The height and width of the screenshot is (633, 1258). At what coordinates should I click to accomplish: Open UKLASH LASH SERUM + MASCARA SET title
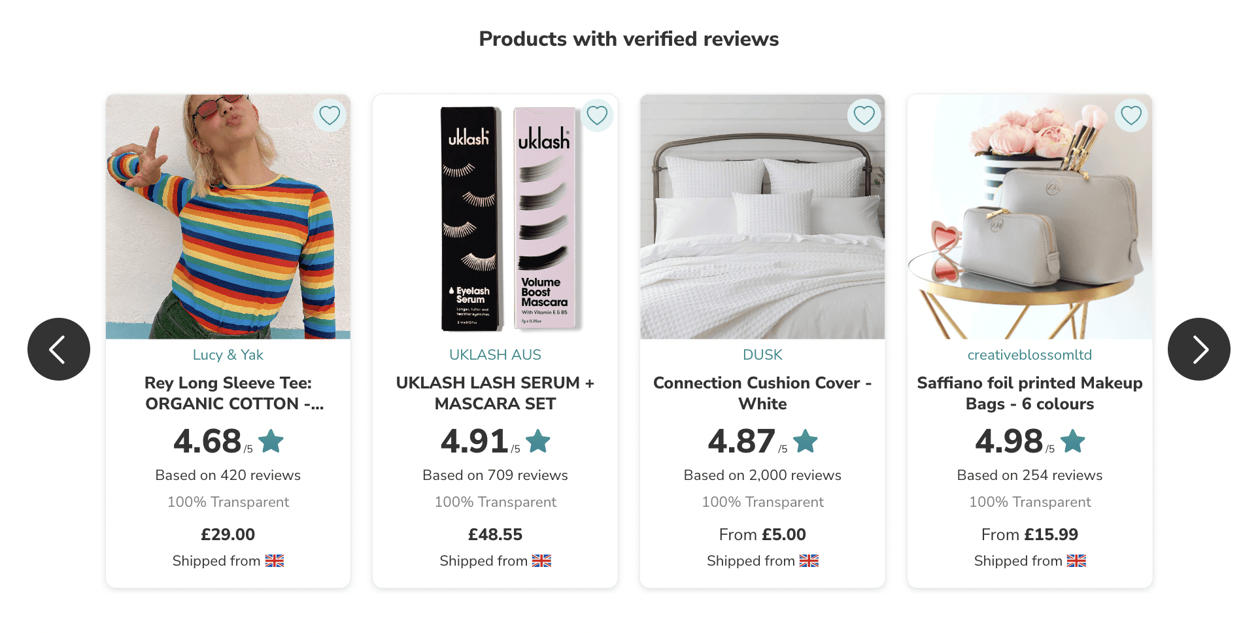coord(495,393)
